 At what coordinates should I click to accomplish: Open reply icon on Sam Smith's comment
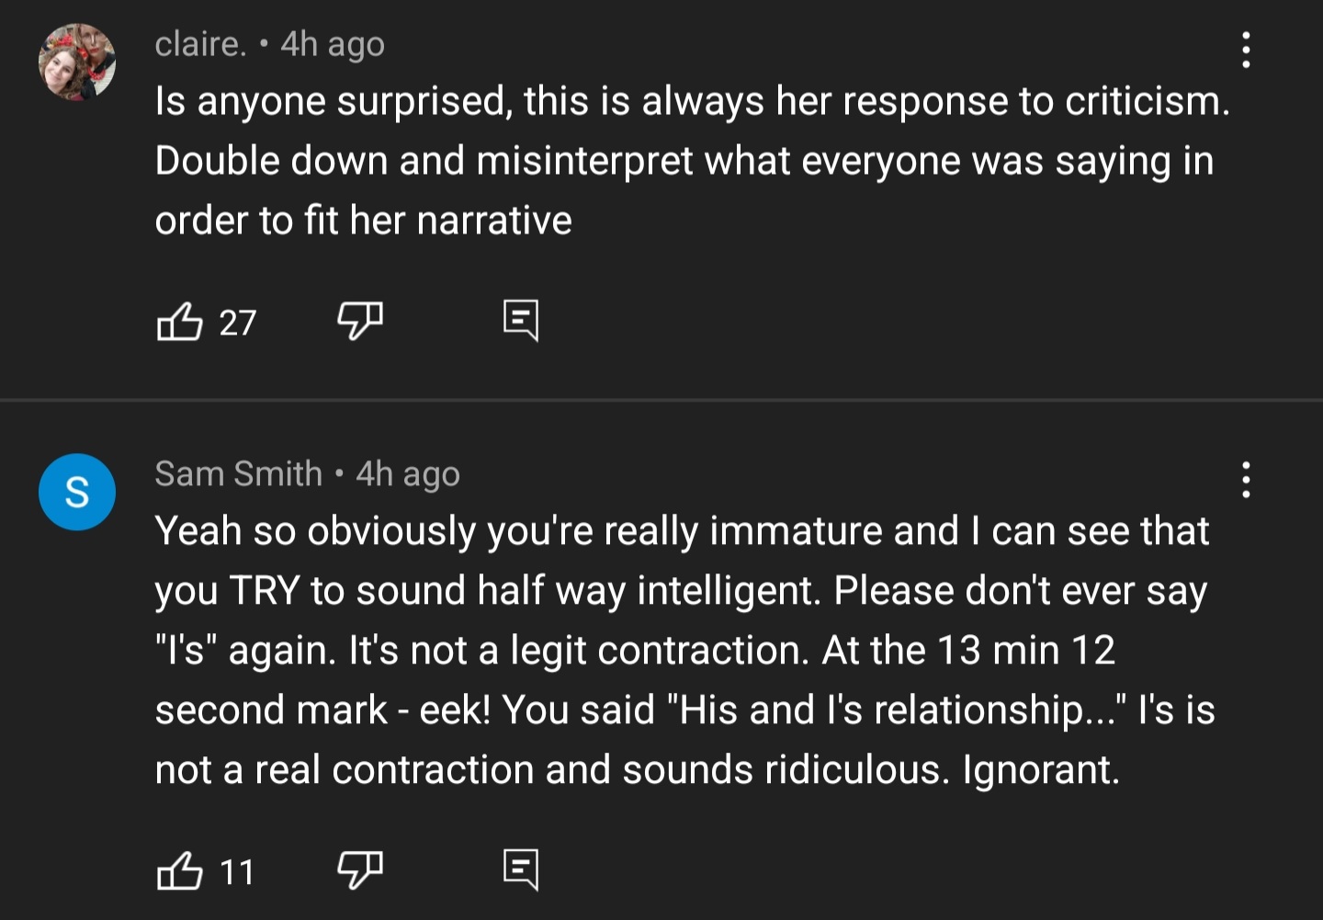coord(521,869)
